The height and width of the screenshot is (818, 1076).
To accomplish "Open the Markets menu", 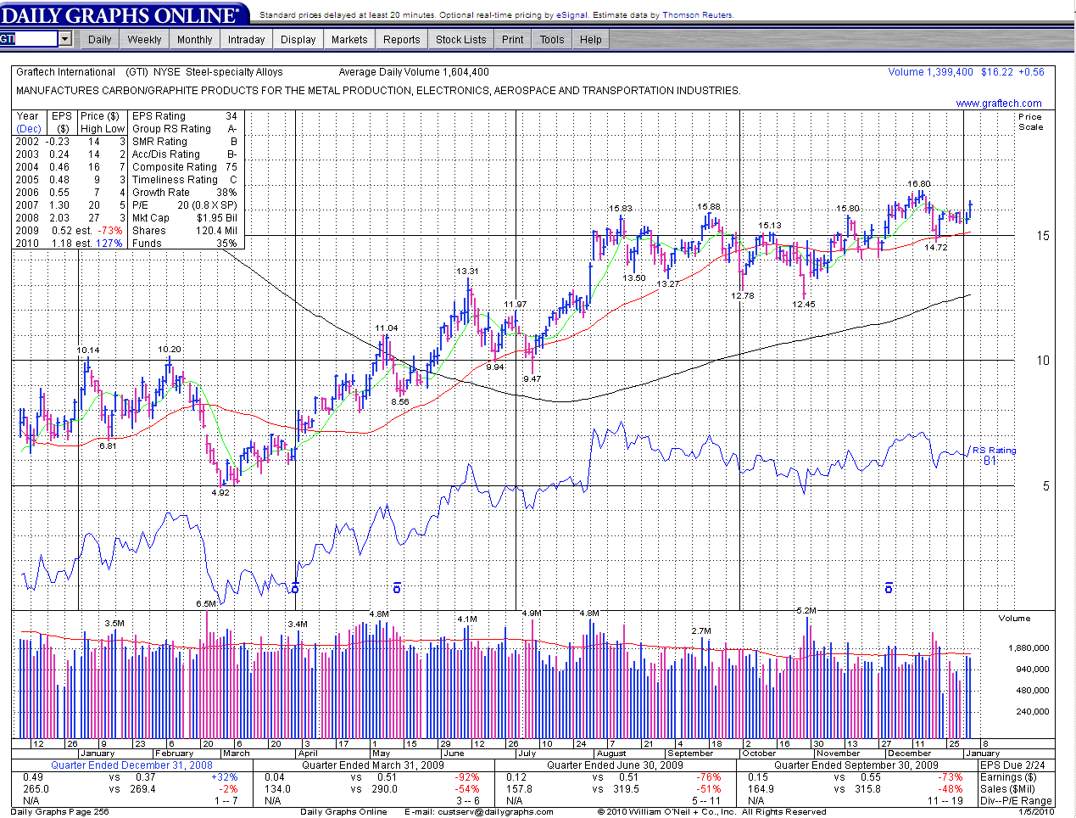I will (x=349, y=40).
